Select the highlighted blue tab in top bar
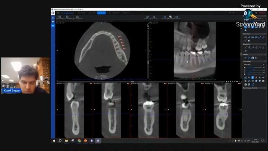Viewport: 268px width, 151px height. point(101,13)
